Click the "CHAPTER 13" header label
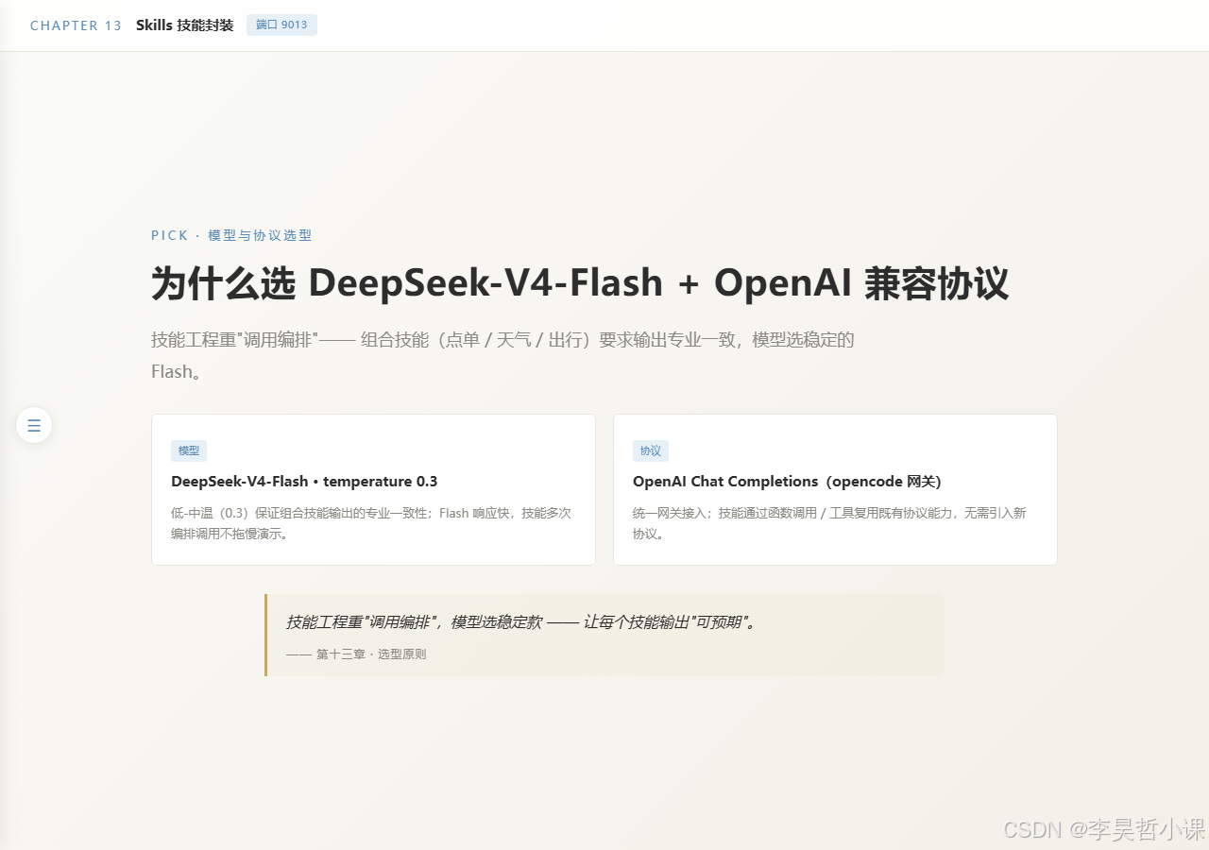Screen dimensions: 1209x850 pyautogui.click(x=77, y=25)
